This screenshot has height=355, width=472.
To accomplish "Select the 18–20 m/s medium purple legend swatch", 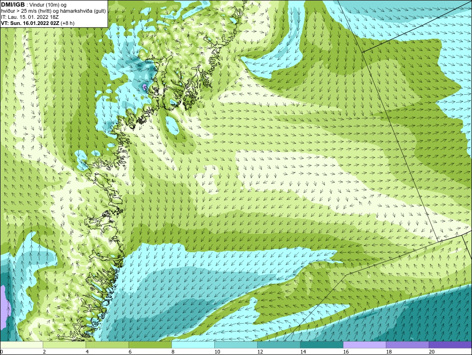I will pos(408,345).
